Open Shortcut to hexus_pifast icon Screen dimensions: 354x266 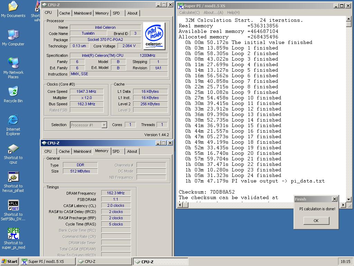coord(13,182)
